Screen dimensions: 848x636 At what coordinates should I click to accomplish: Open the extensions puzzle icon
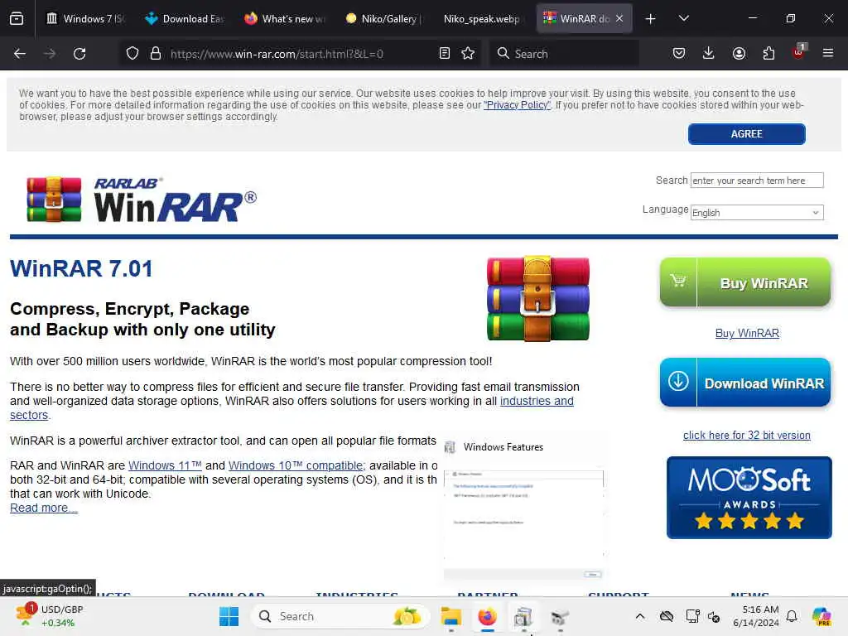pyautogui.click(x=768, y=54)
